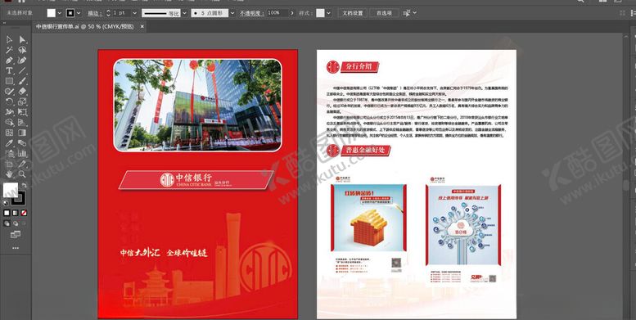Select the Type (T) tool

click(x=9, y=70)
